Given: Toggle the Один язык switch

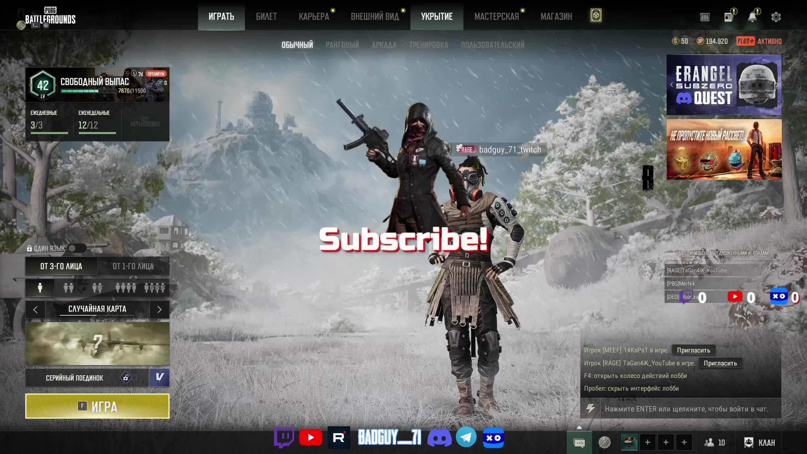Looking at the screenshot, I should pos(77,248).
